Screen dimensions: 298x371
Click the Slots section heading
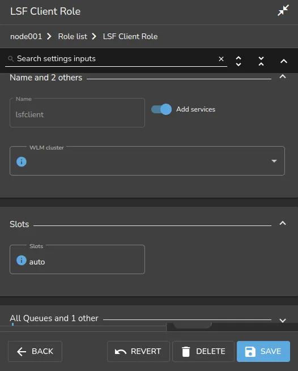pos(19,224)
